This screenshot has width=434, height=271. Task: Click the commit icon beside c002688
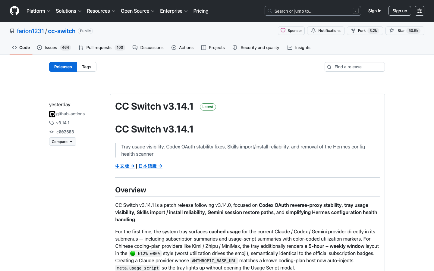point(52,132)
